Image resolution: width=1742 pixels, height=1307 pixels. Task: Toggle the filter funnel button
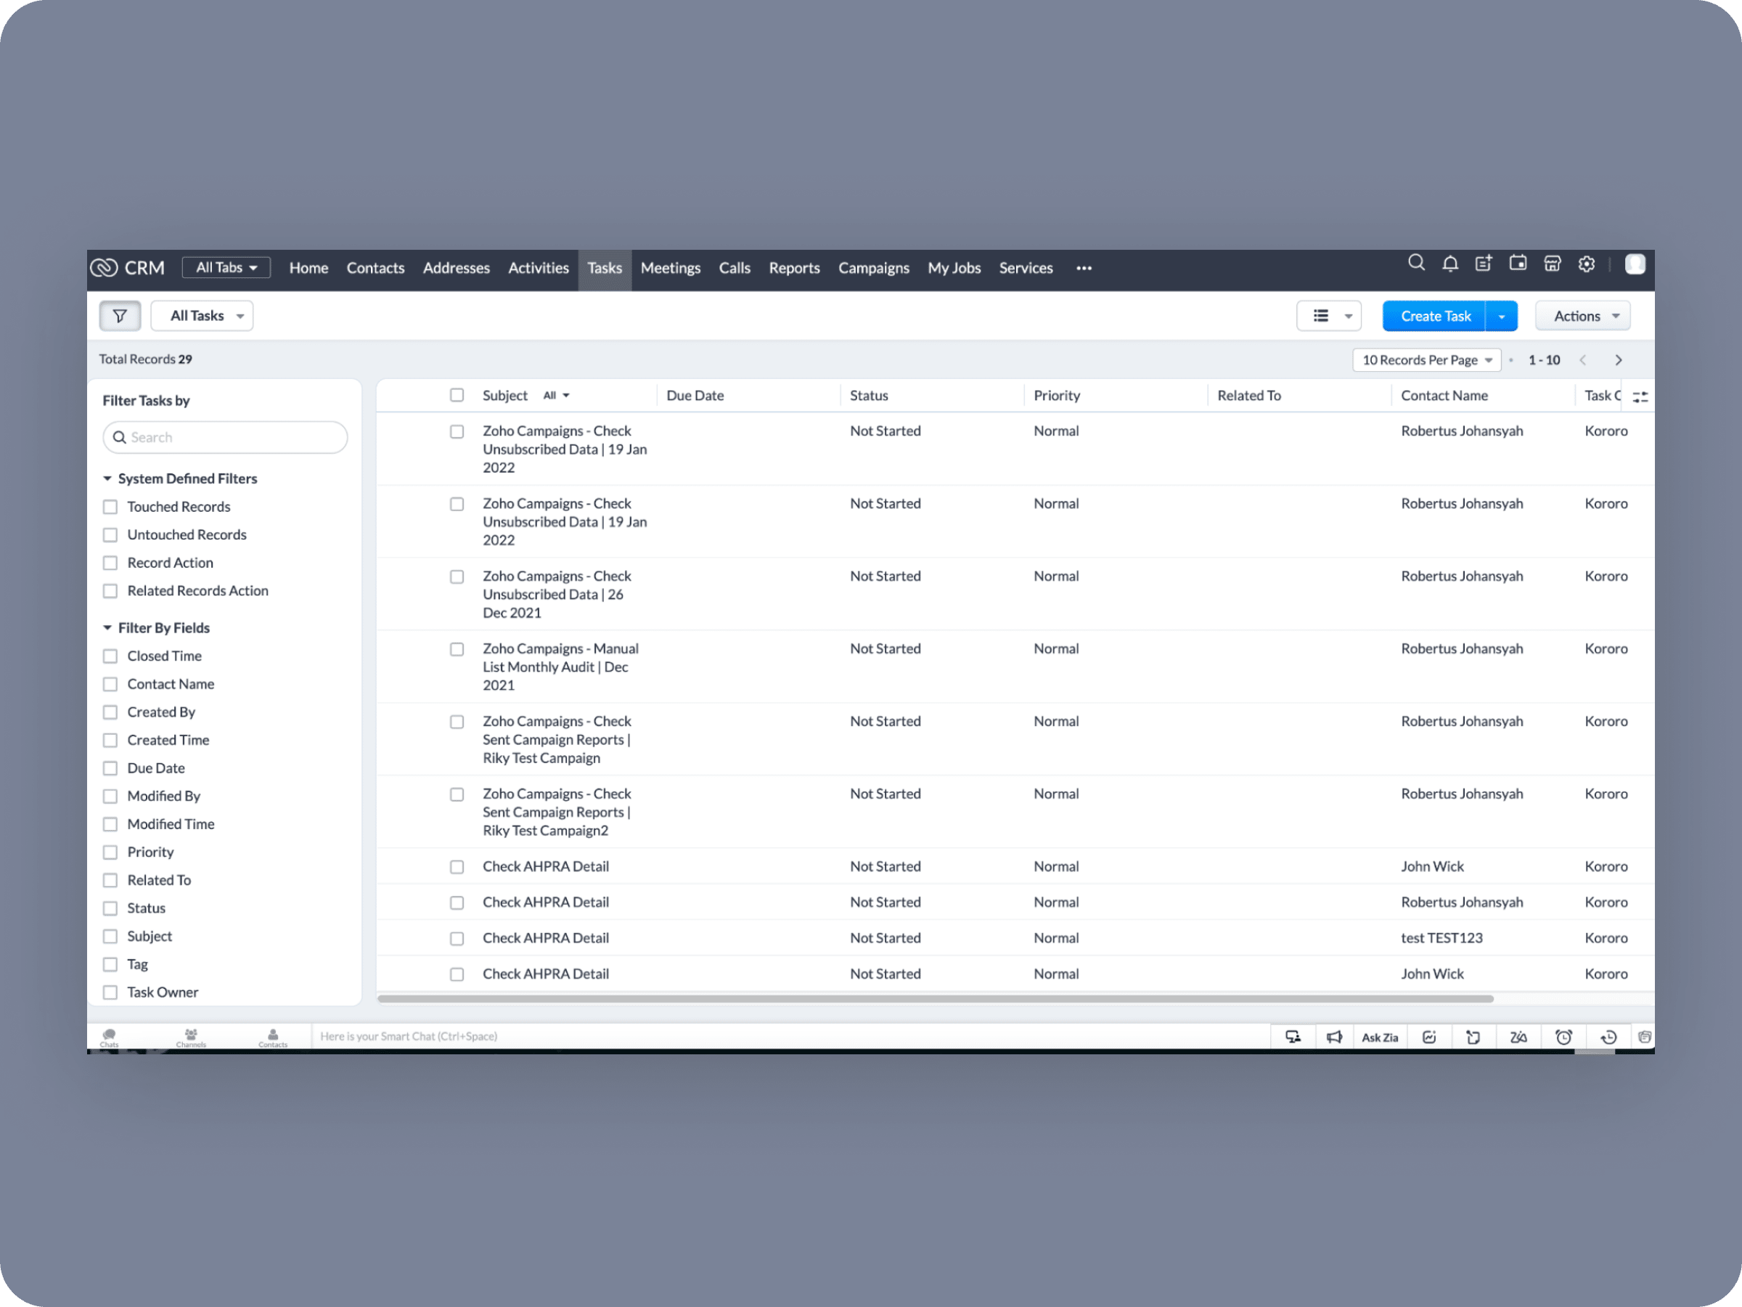pos(120,316)
